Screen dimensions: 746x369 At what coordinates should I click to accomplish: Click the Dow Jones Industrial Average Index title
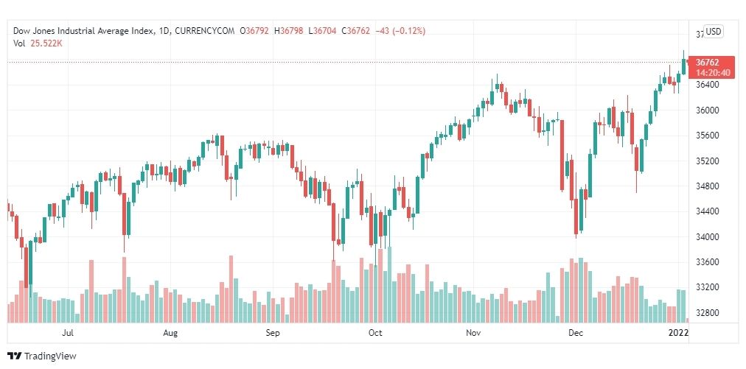pos(84,31)
